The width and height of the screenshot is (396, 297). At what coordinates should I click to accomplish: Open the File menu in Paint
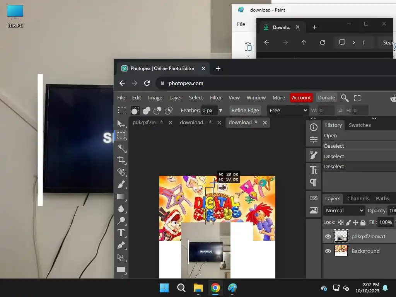point(241,24)
